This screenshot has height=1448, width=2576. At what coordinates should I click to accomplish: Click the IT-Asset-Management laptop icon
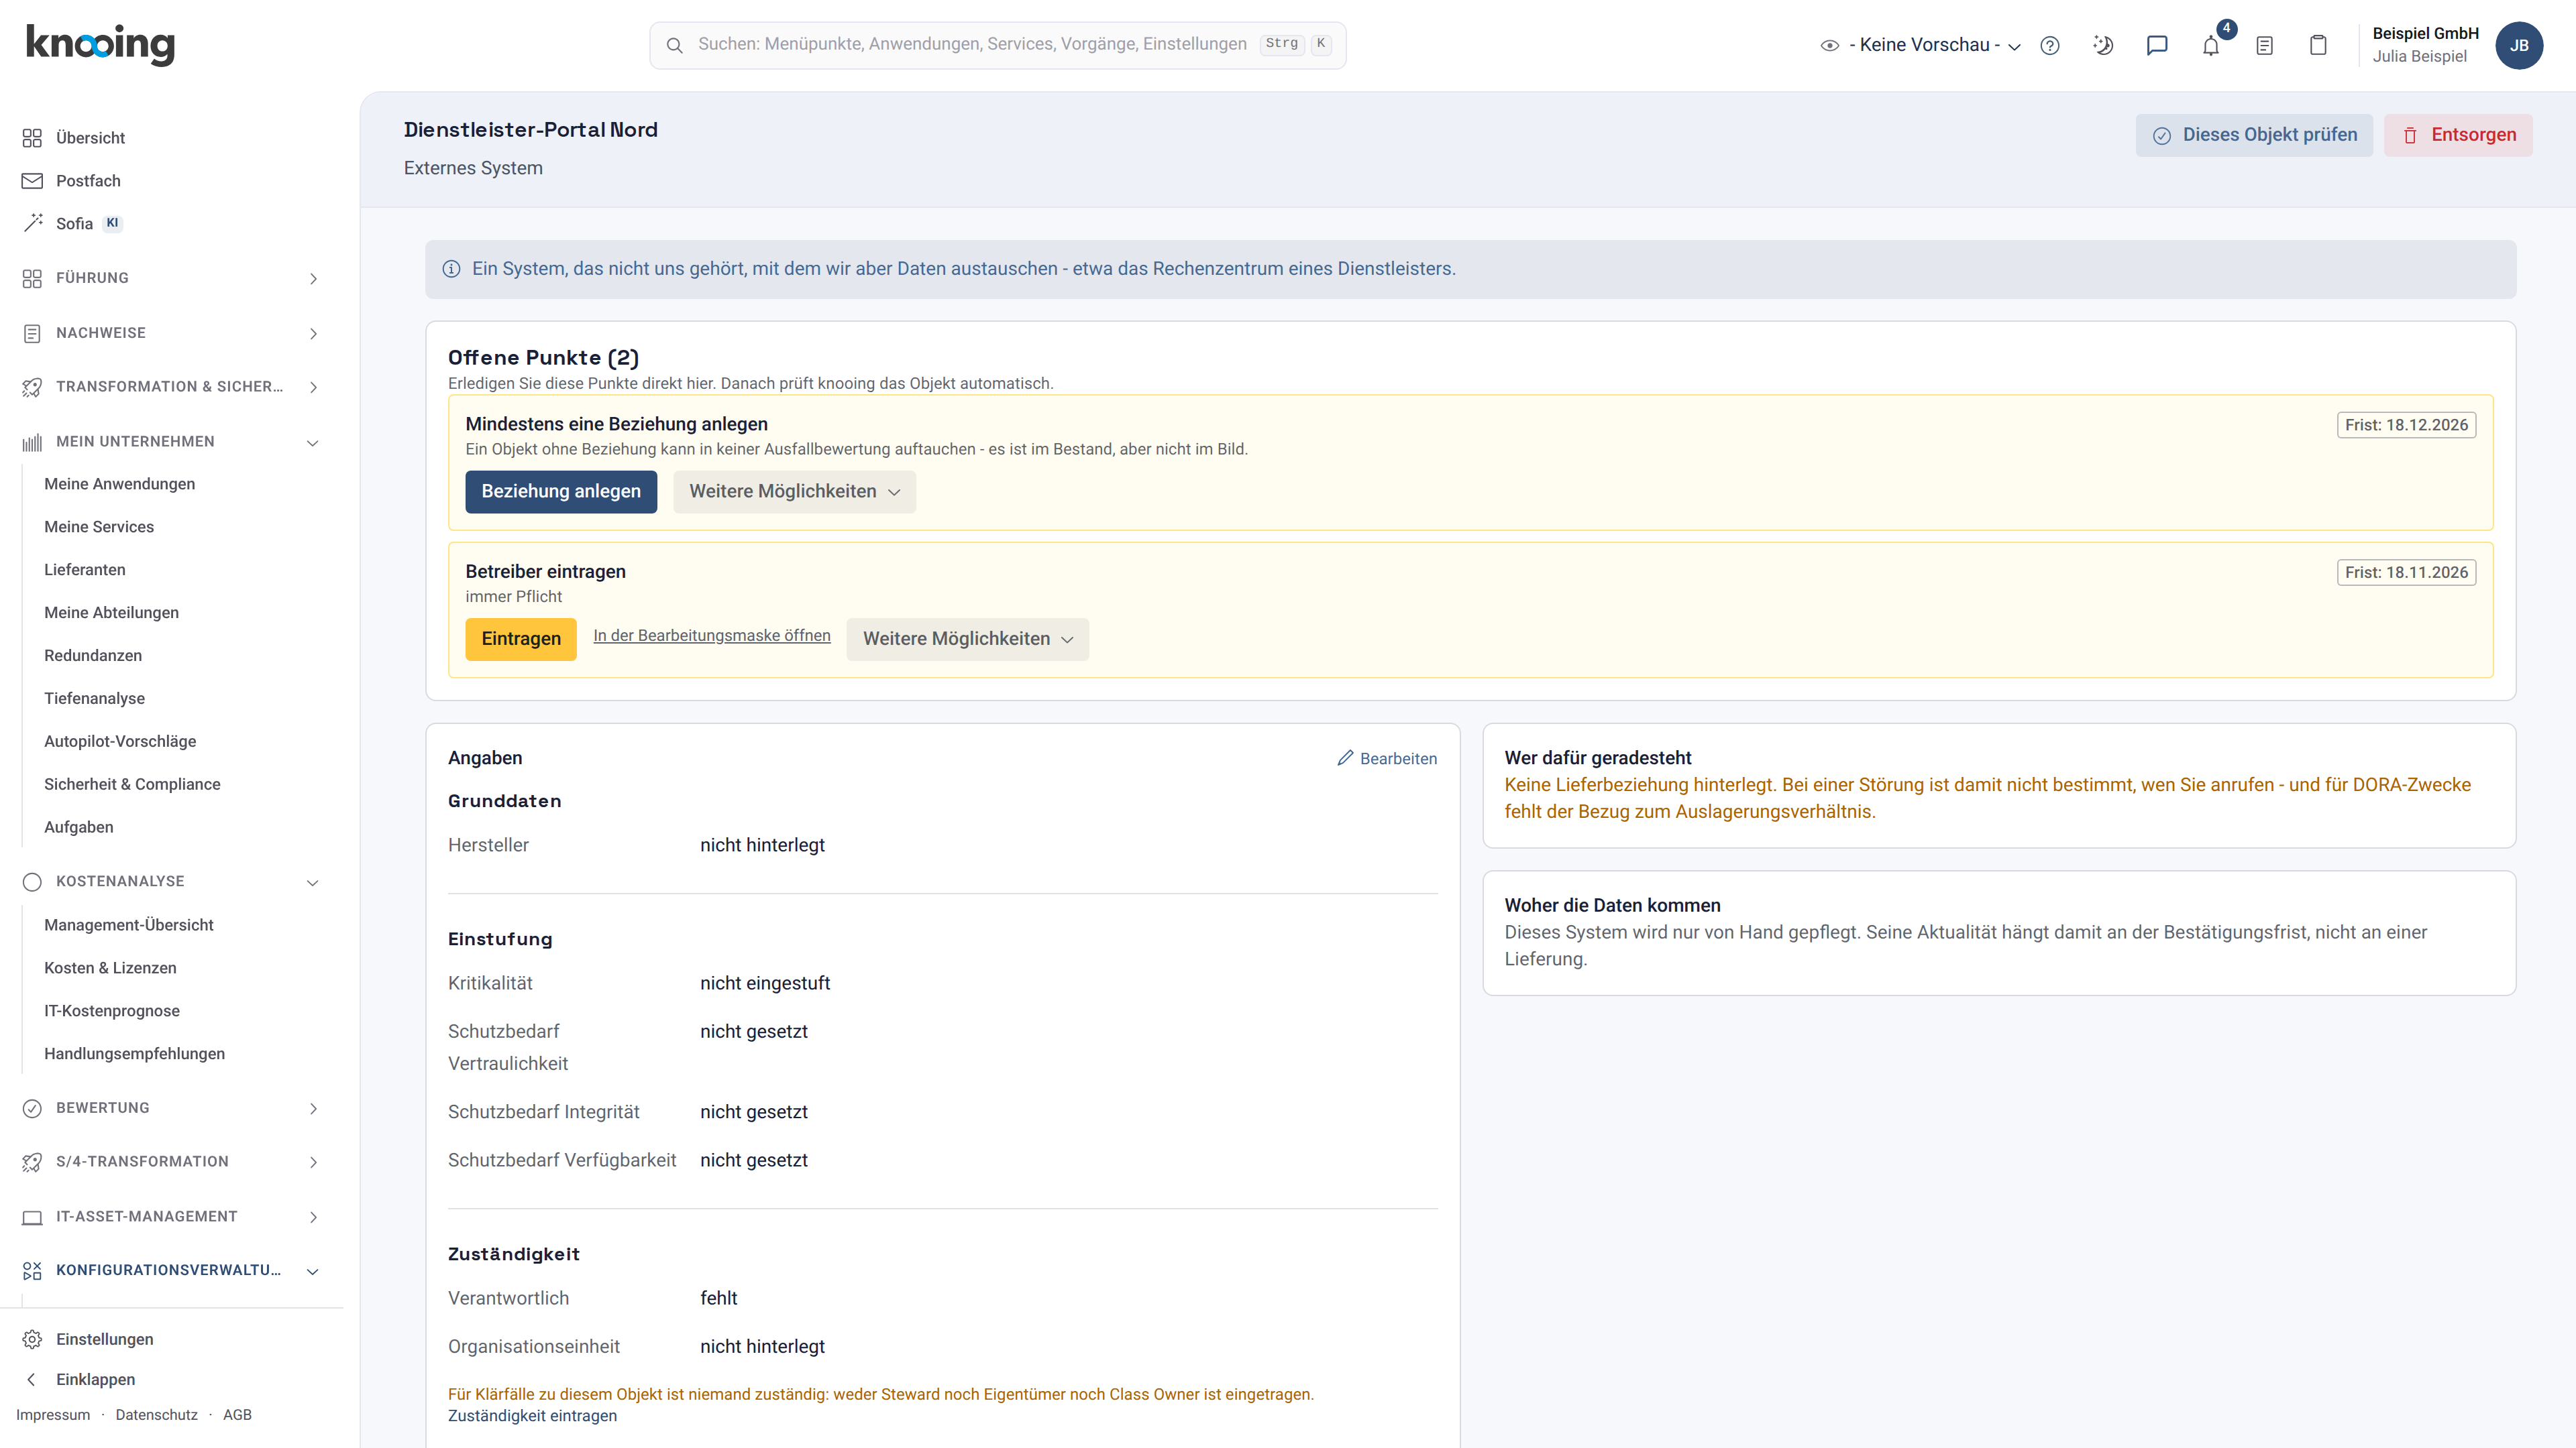pos(32,1217)
